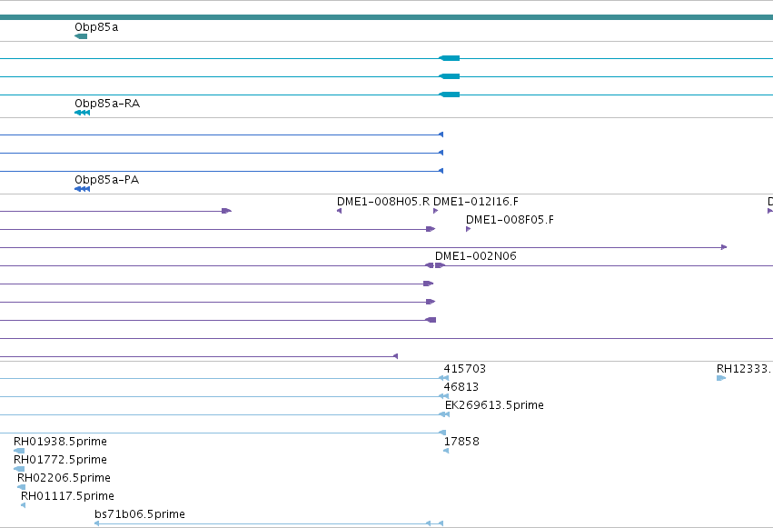The width and height of the screenshot is (773, 528).
Task: Click the DME1-012I16.F arrow marker
Action: (435, 211)
